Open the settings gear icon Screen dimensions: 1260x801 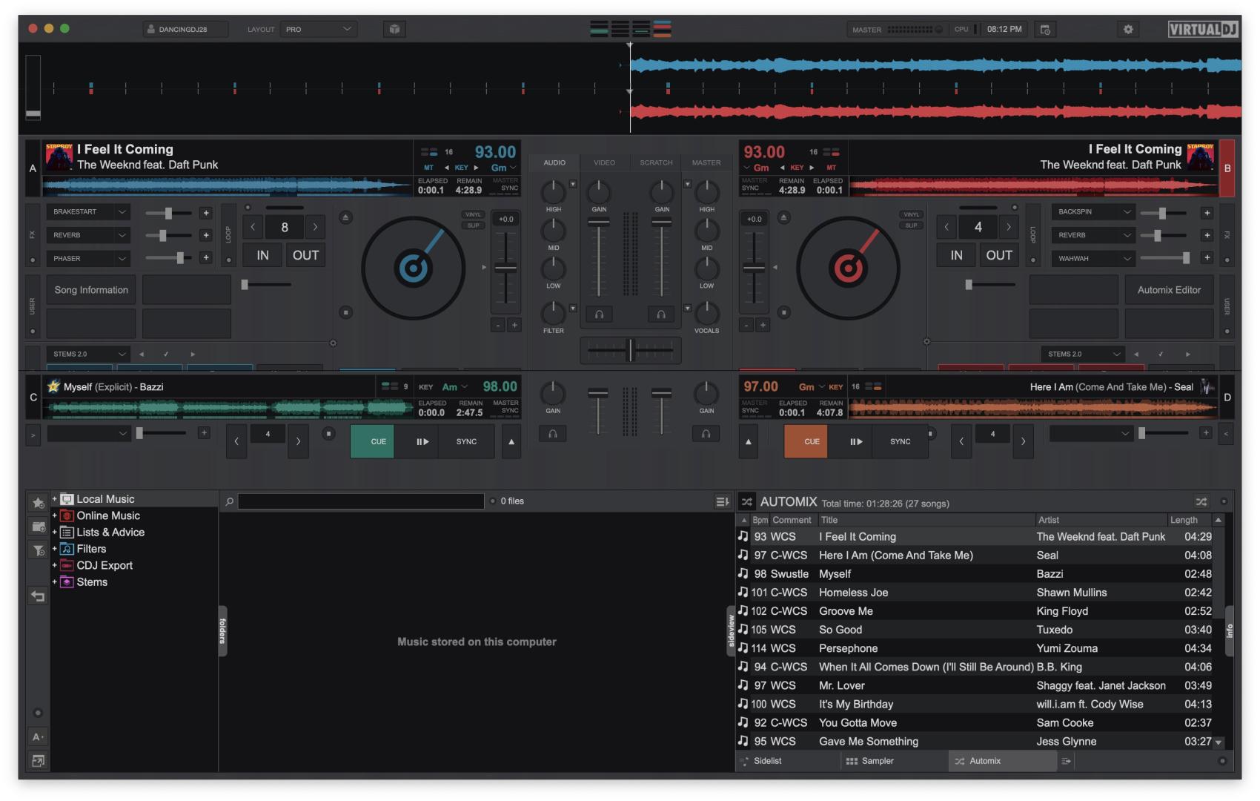(x=1128, y=30)
